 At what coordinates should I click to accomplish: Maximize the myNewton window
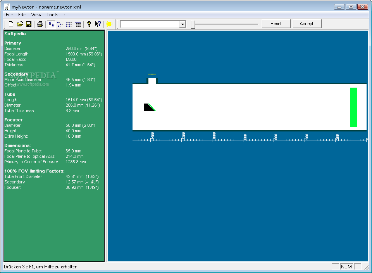coord(351,7)
